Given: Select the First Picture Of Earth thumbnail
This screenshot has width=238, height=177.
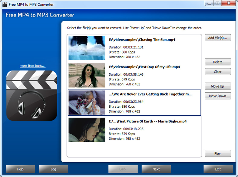Looking at the screenshot, I should click(87, 130).
